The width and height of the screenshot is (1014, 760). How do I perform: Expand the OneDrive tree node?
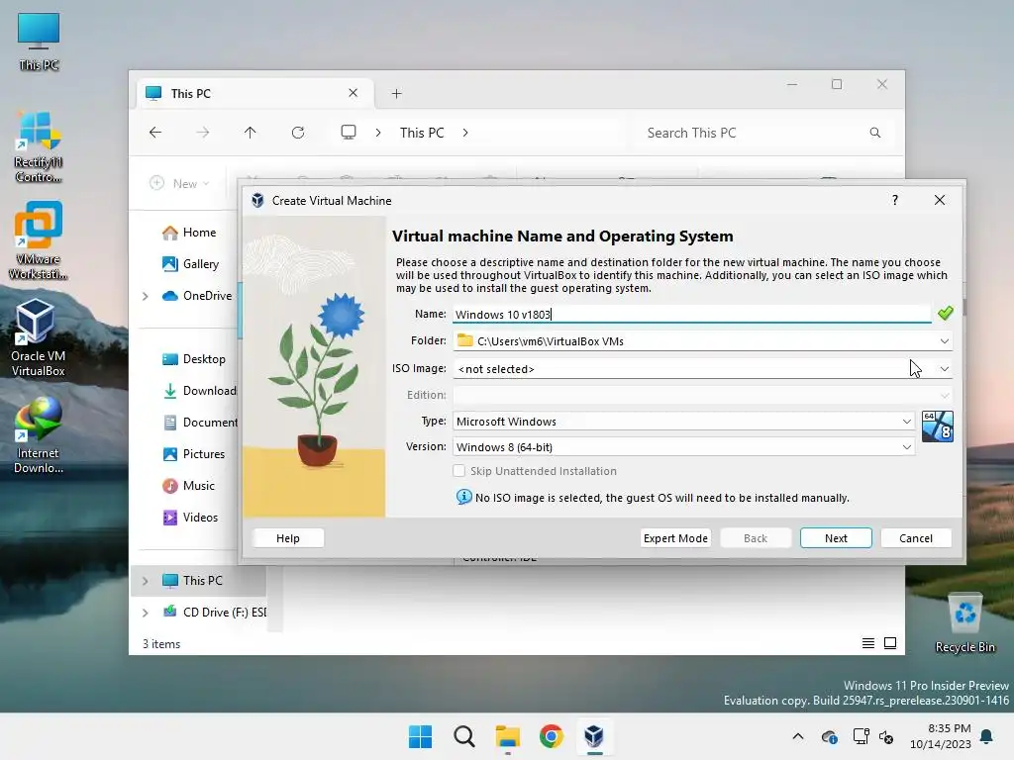[x=146, y=296]
